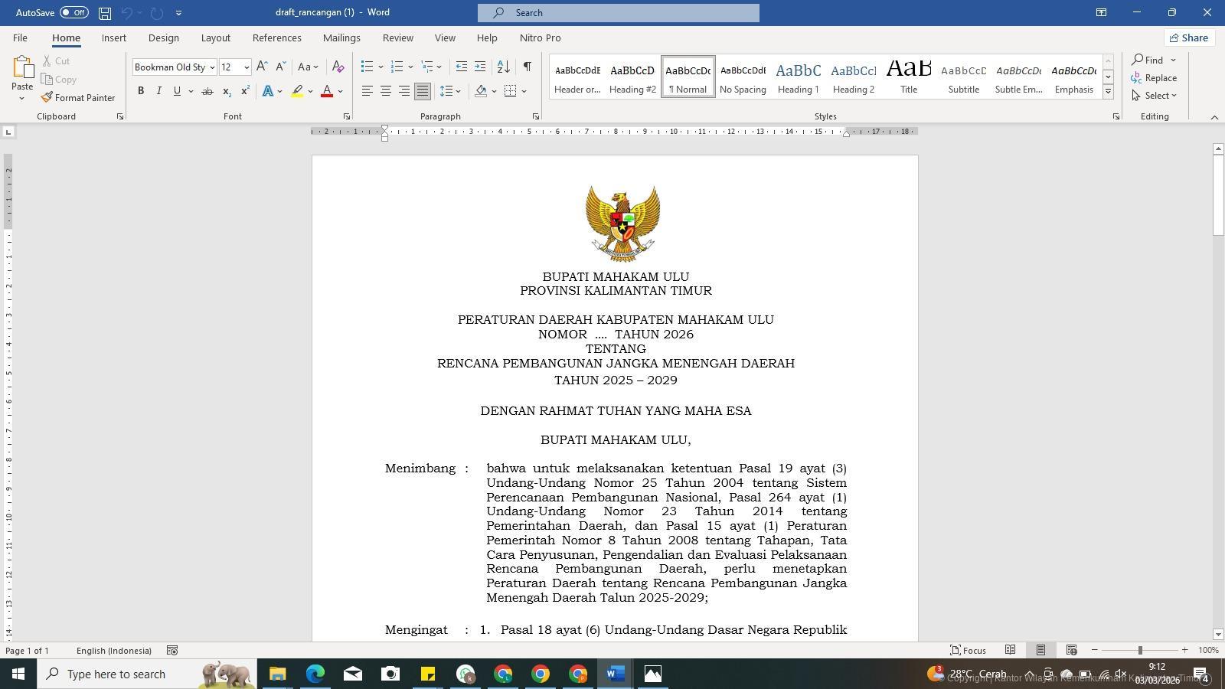
Task: Click the Search box in title bar
Action: click(x=619, y=13)
